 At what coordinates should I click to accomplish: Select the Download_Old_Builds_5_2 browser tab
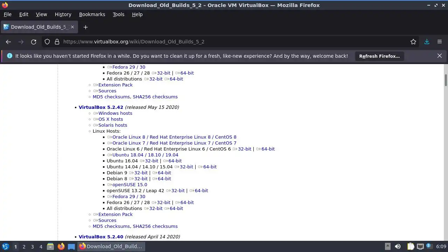click(x=39, y=27)
